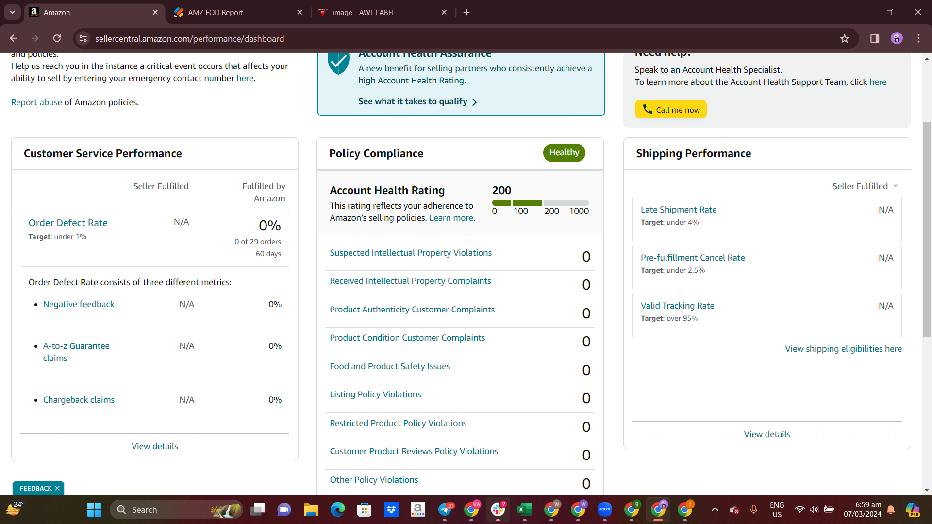
Task: Open Dropbox from the taskbar
Action: tap(391, 509)
